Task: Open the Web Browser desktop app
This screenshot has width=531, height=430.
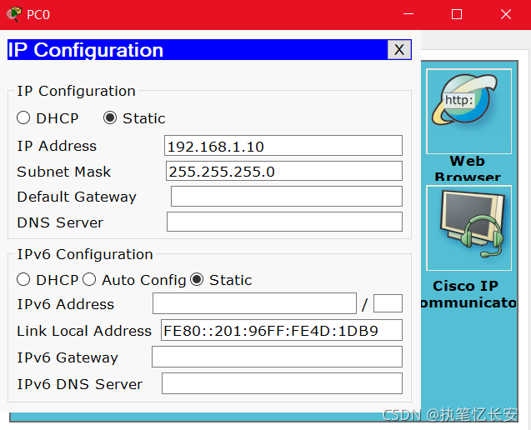Action: (468, 112)
